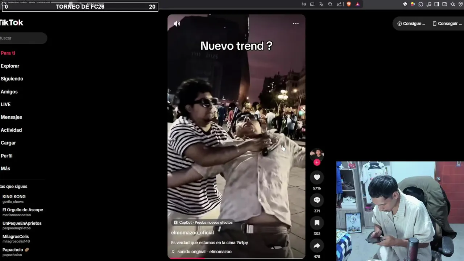The image size is (464, 261).
Task: Open the extensions puzzle icon
Action: (421, 4)
